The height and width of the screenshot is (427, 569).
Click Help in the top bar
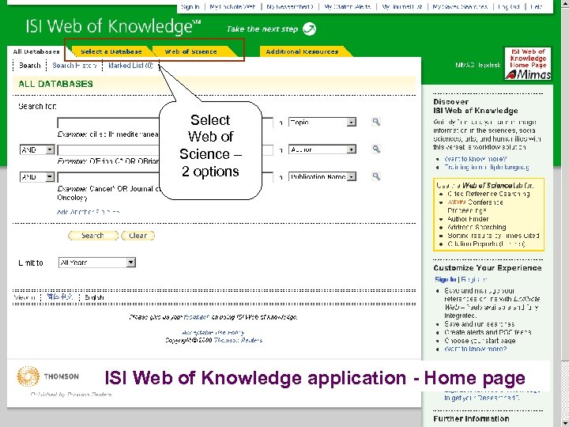pos(537,6)
